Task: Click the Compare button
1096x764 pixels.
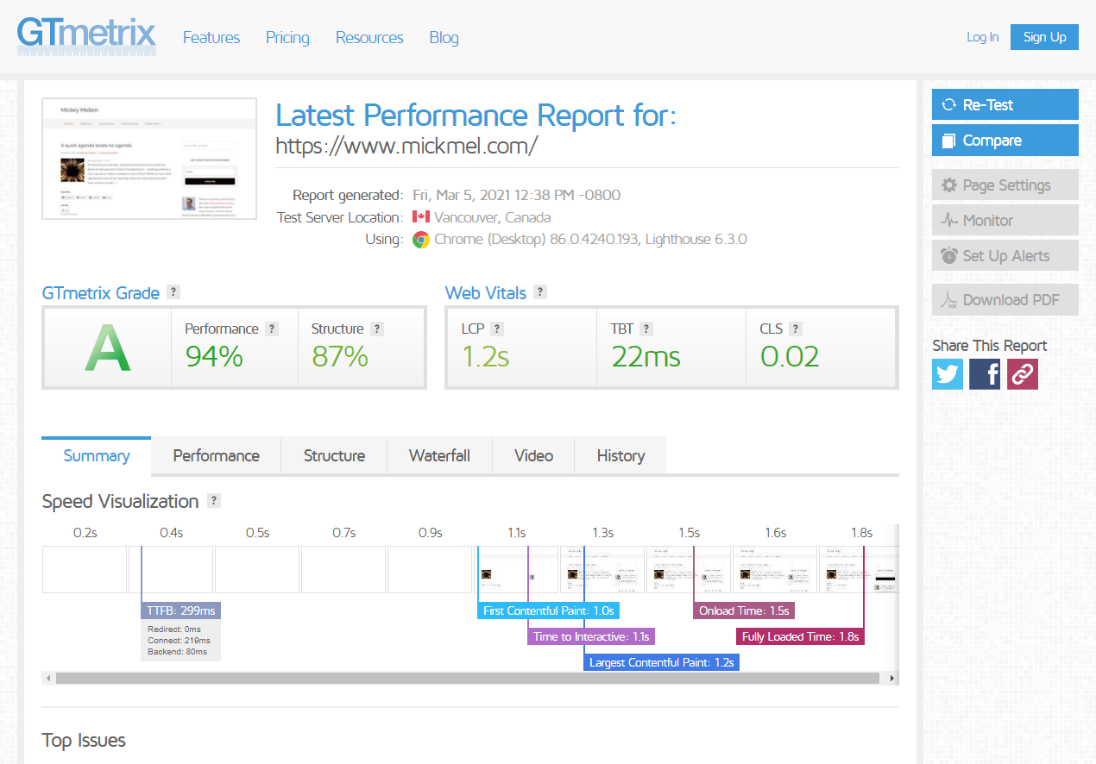Action: [x=1005, y=141]
